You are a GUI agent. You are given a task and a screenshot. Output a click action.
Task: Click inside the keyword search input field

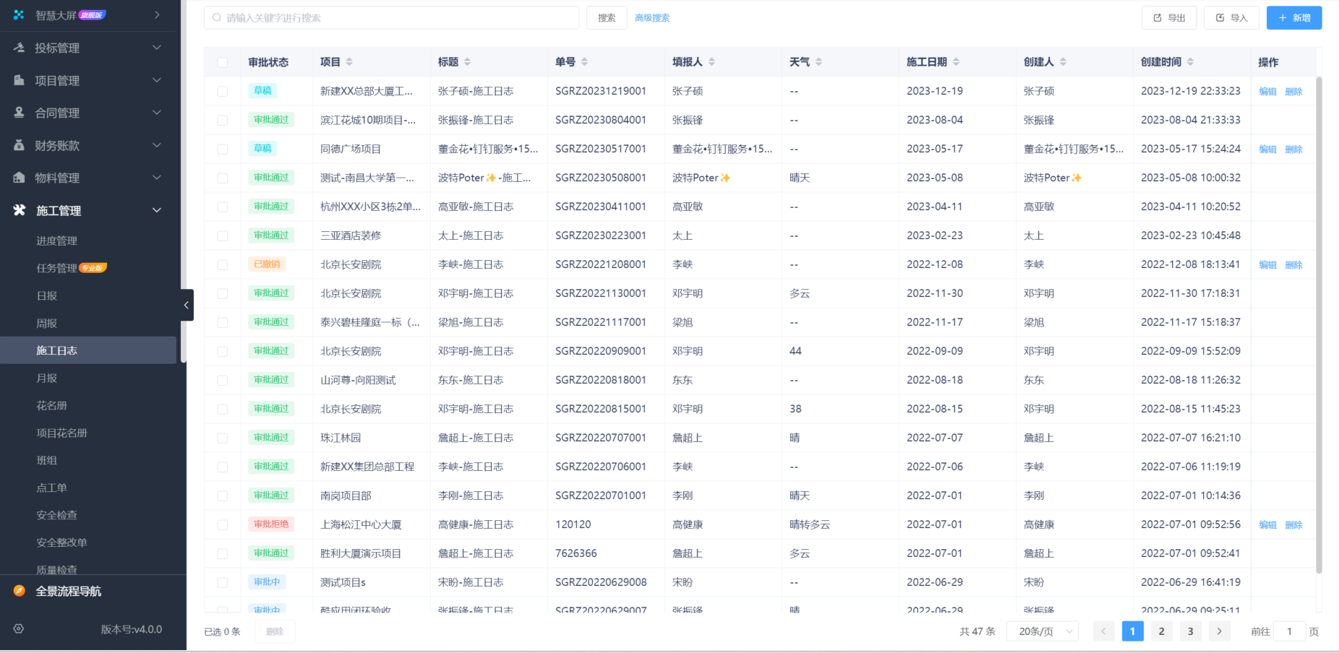[x=390, y=17]
